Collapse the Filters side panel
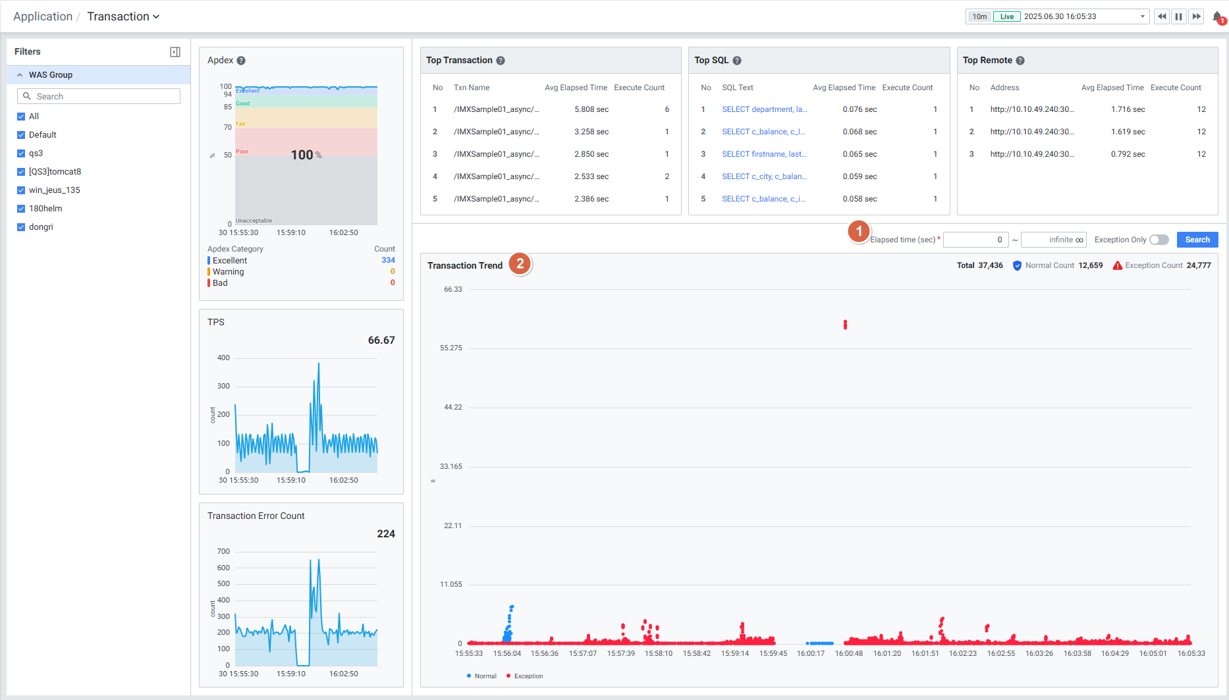Image resolution: width=1229 pixels, height=700 pixels. point(175,52)
